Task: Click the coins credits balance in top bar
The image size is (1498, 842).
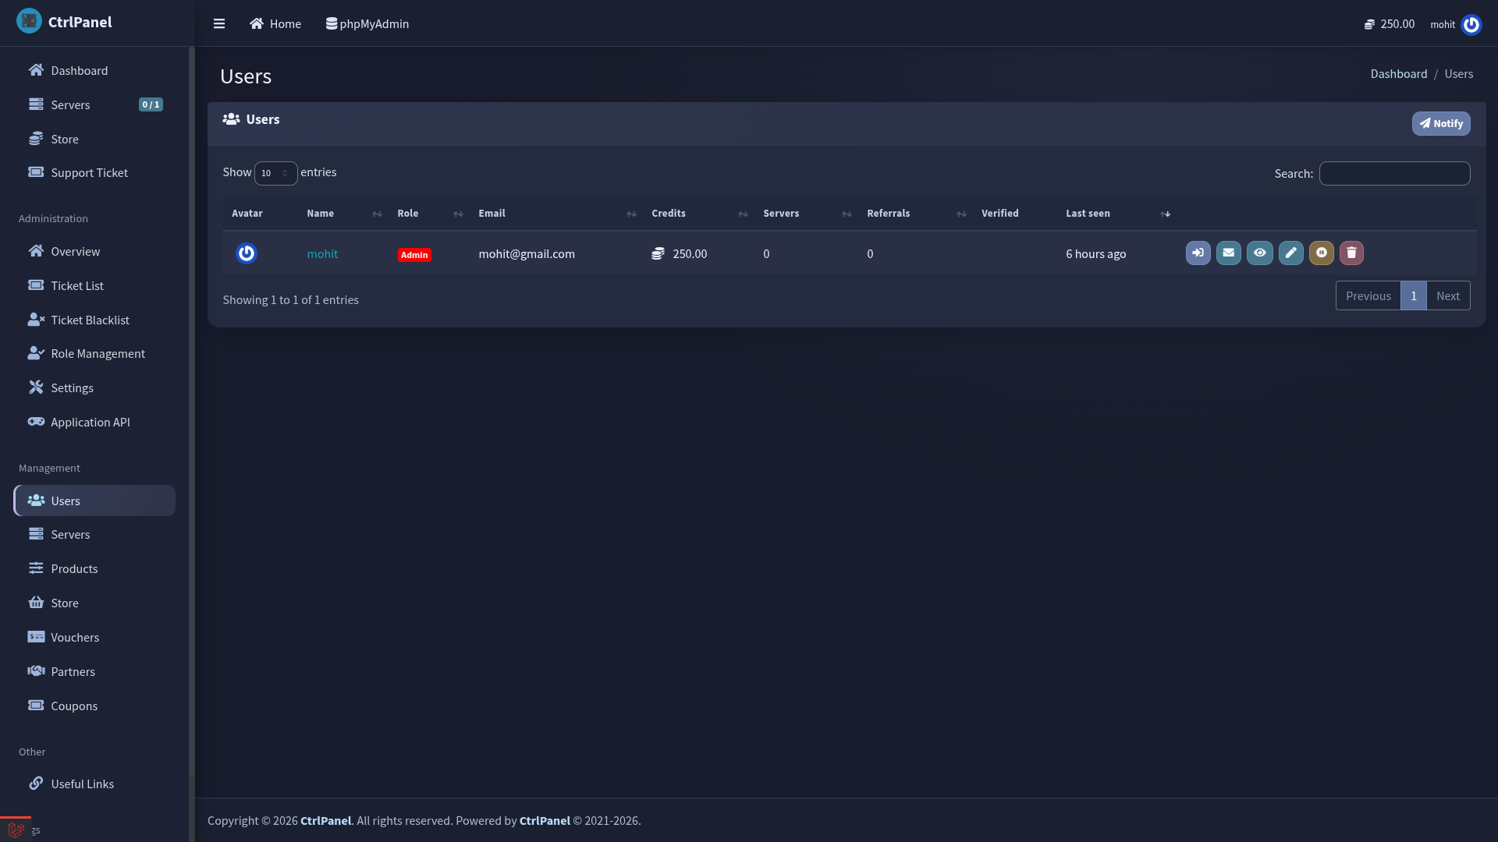Action: pyautogui.click(x=1389, y=24)
